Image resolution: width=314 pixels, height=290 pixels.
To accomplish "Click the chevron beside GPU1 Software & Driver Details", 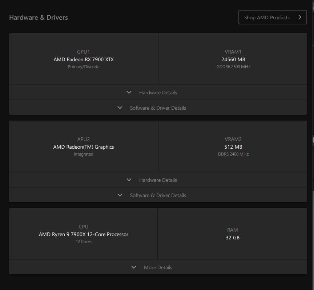I will 120,107.
